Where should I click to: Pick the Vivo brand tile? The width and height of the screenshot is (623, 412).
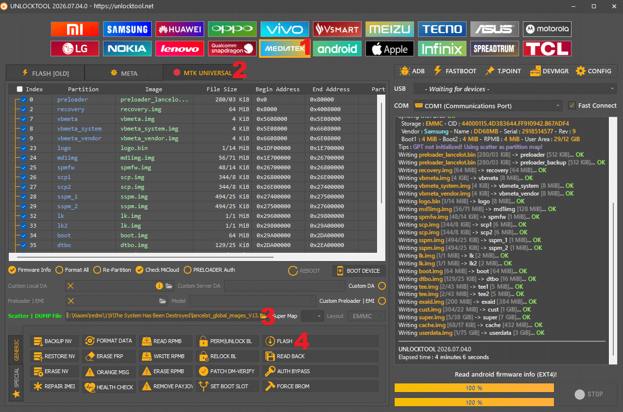(284, 29)
